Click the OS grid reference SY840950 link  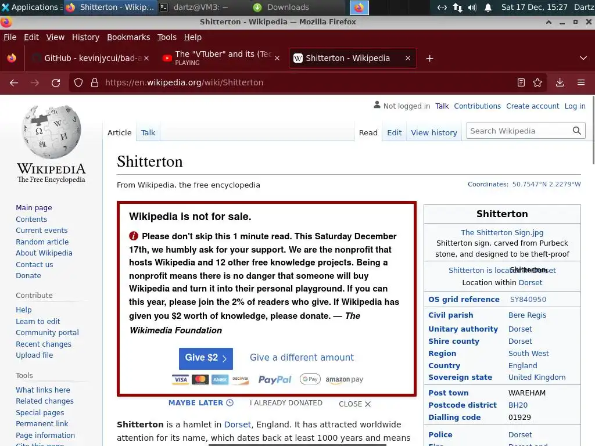coord(528,299)
